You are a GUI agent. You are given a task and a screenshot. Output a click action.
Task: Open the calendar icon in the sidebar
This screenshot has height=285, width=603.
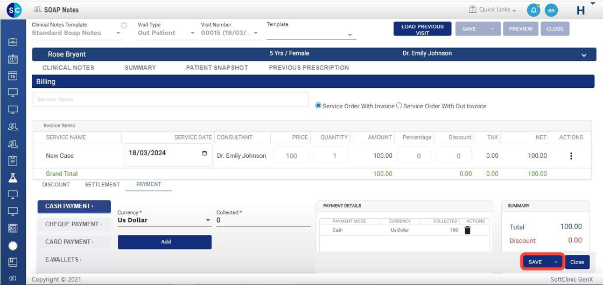pyautogui.click(x=13, y=76)
